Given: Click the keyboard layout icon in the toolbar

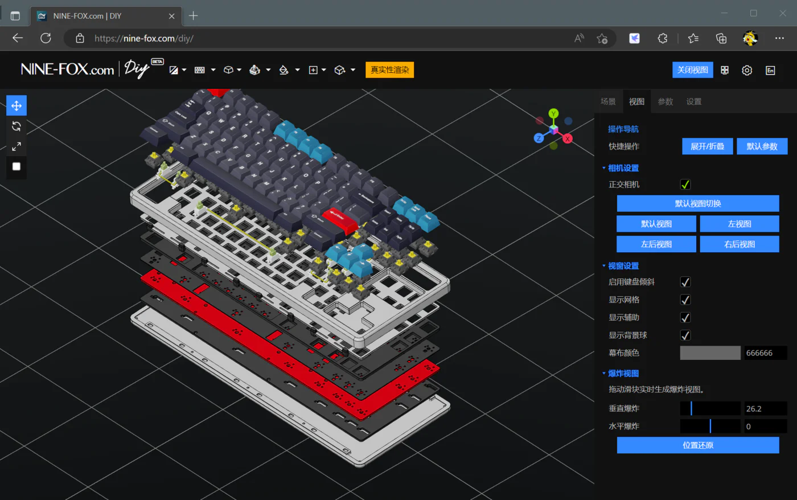Looking at the screenshot, I should point(200,70).
